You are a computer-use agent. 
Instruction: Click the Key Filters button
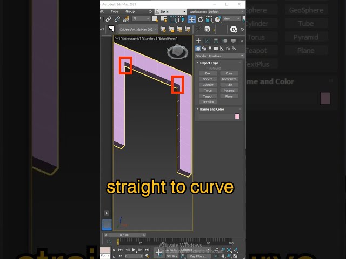point(198,256)
